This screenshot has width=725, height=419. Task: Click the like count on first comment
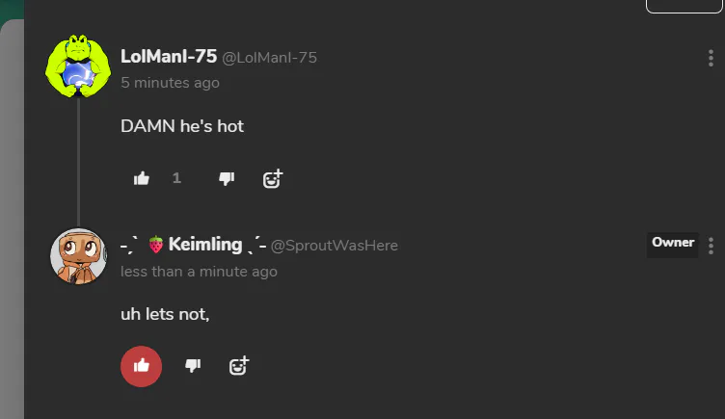176,178
